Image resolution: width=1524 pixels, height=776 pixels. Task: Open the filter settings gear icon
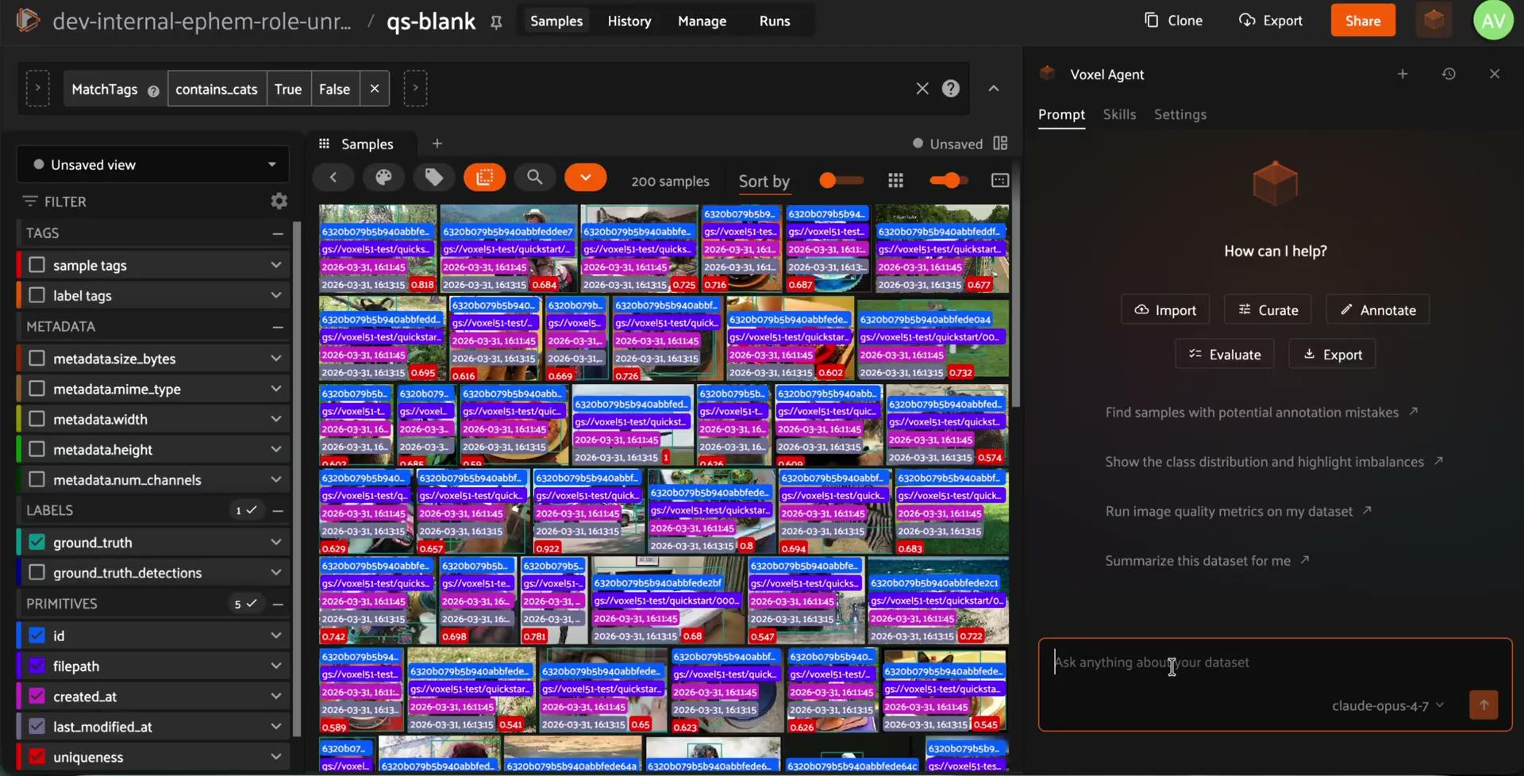[x=279, y=202]
